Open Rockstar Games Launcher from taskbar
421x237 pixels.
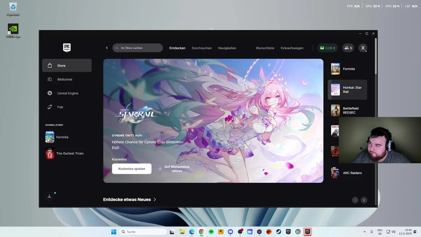(221, 232)
